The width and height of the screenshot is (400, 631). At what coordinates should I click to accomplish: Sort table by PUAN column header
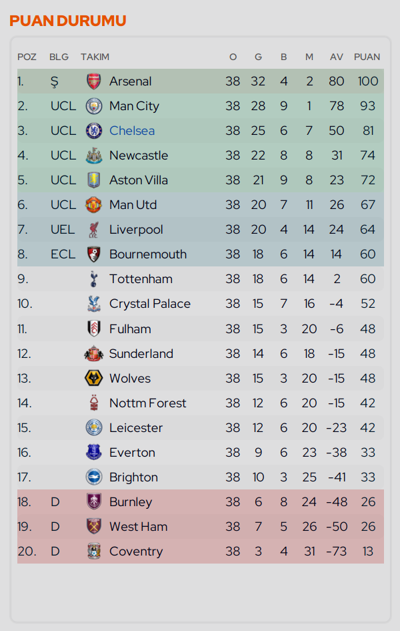(367, 57)
